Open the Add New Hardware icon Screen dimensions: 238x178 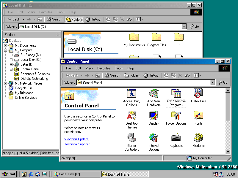[x=154, y=98]
